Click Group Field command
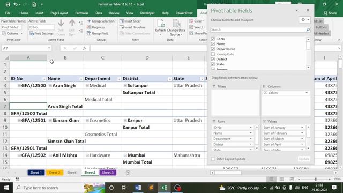Image resolution: width=343 pixels, height=193 pixels. (98, 33)
